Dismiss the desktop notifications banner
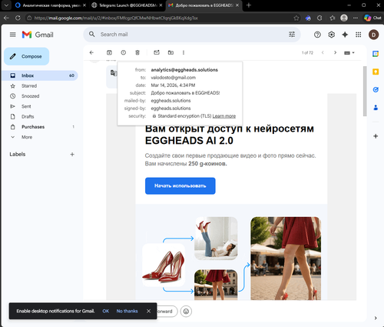Viewport: 384px width, 327px height. 148,311
